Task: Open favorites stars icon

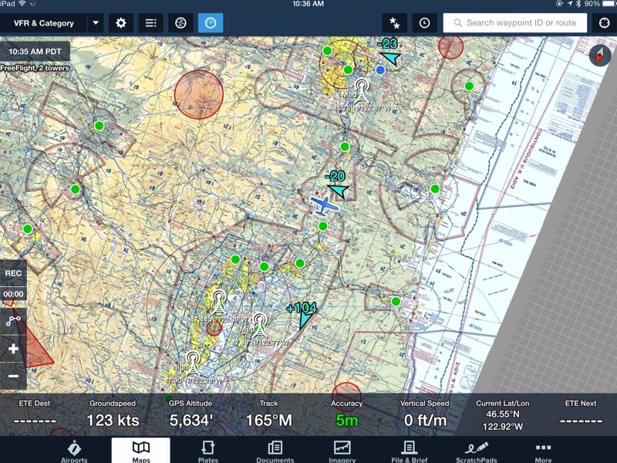Action: (395, 23)
